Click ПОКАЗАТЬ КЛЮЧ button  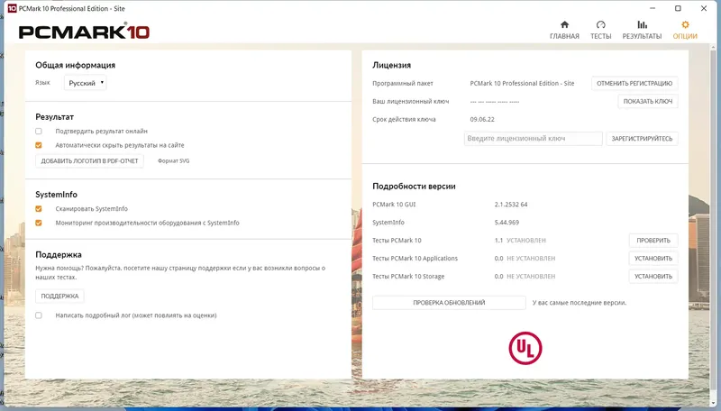pyautogui.click(x=648, y=101)
